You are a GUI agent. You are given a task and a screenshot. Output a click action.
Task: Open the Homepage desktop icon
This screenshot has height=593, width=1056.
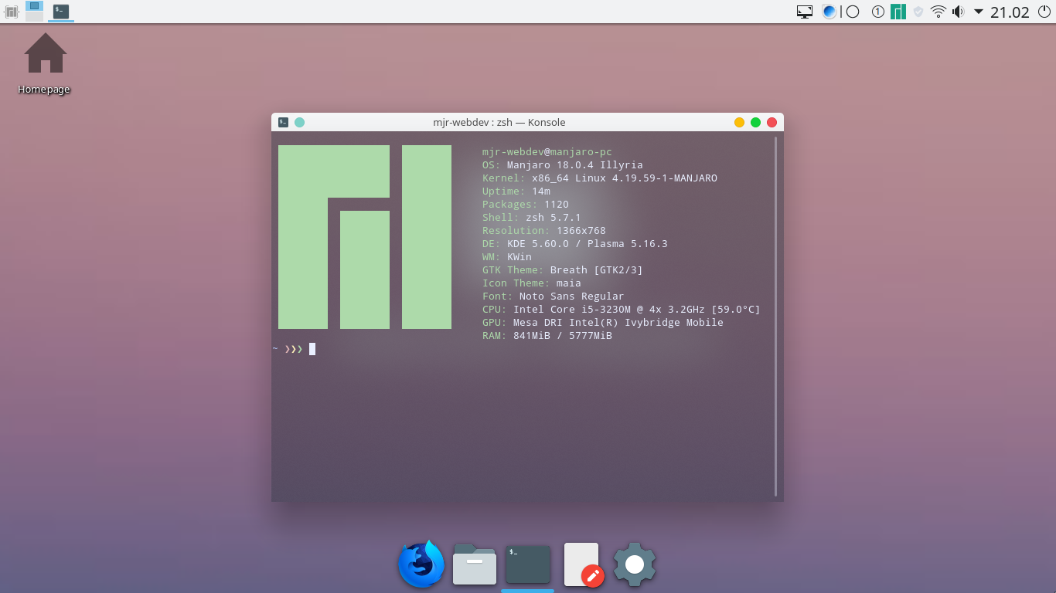45,63
